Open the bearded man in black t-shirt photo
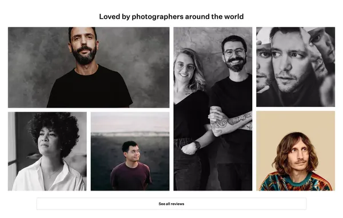Image resolution: width=343 pixels, height=218 pixels. (x=89, y=68)
